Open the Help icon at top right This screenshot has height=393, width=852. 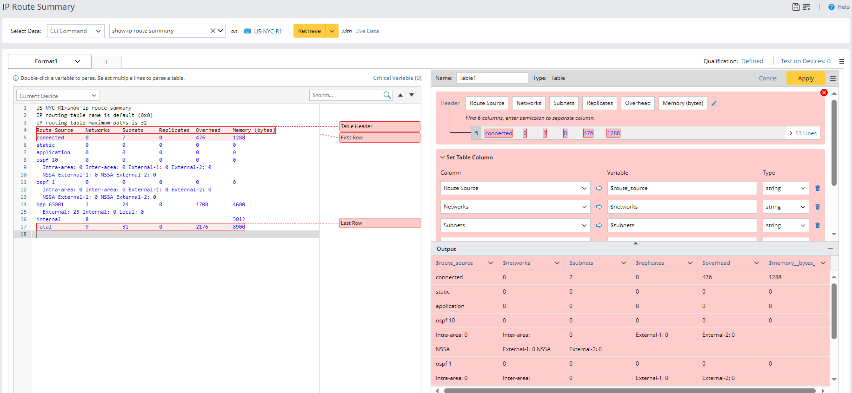[832, 7]
